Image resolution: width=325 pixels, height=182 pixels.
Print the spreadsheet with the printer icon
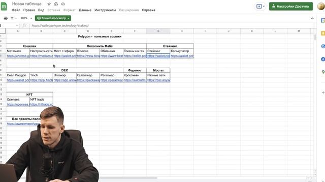[6, 18]
